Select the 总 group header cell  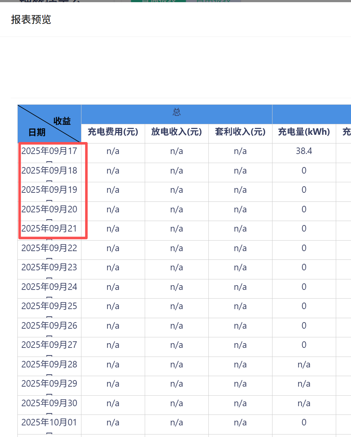click(177, 113)
